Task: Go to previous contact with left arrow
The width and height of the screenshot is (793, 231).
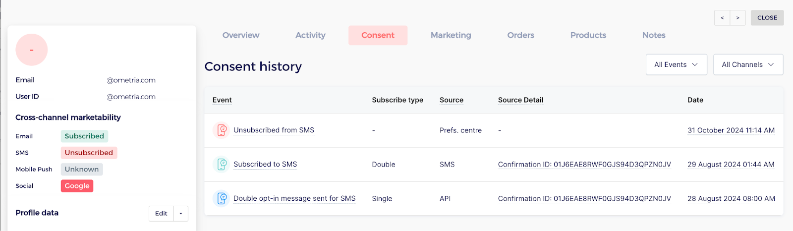Action: (722, 18)
